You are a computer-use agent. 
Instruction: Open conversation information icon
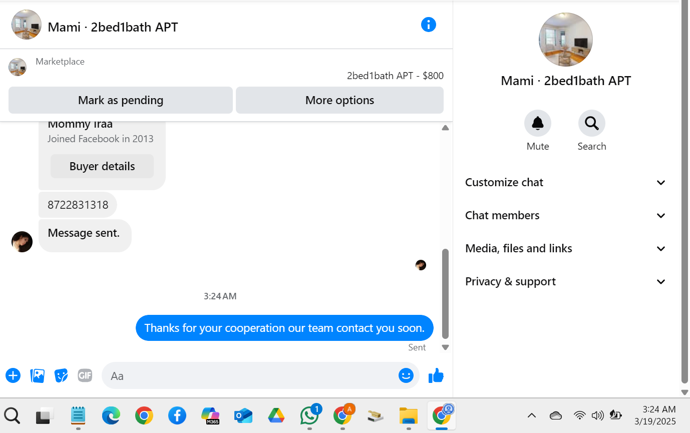429,25
